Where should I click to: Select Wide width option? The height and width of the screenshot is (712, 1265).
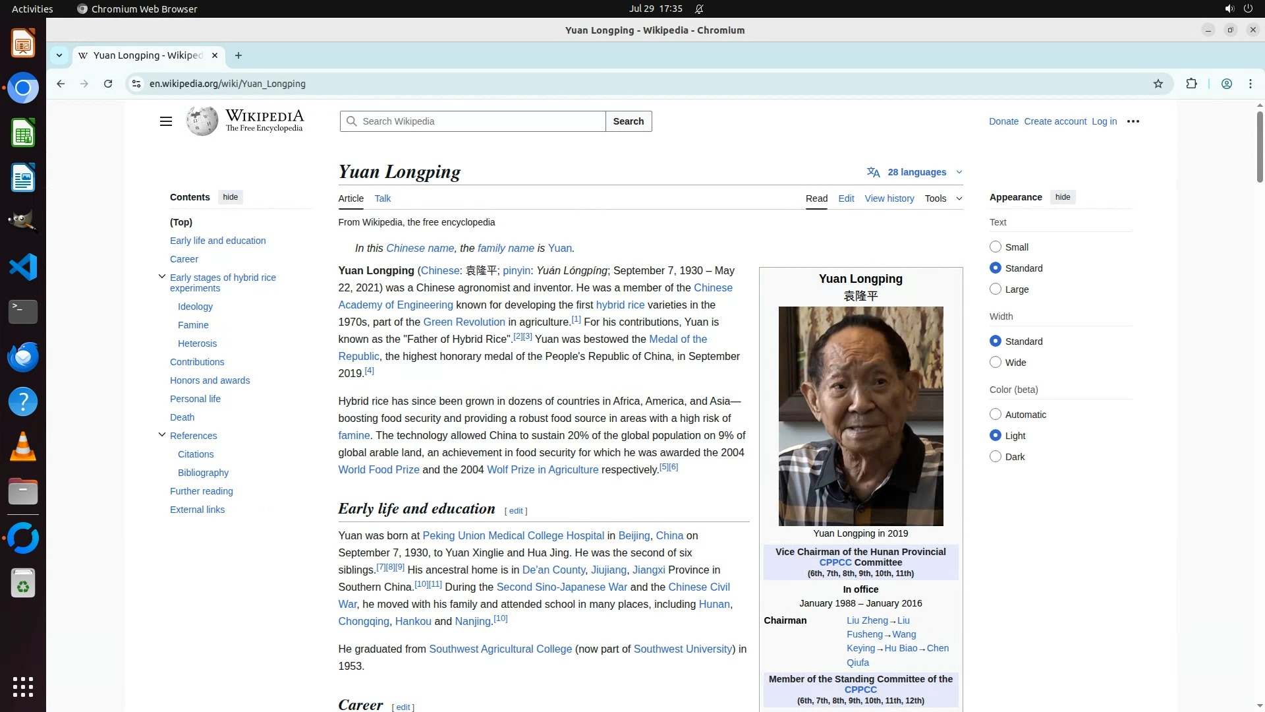[x=996, y=363]
